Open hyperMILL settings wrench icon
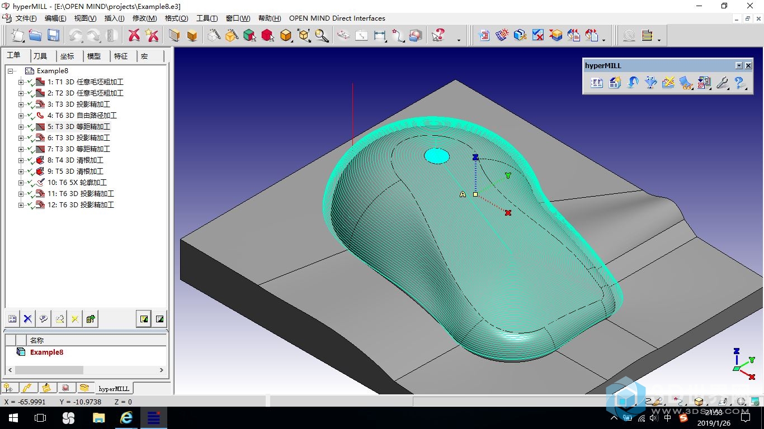The height and width of the screenshot is (429, 764). (x=722, y=83)
